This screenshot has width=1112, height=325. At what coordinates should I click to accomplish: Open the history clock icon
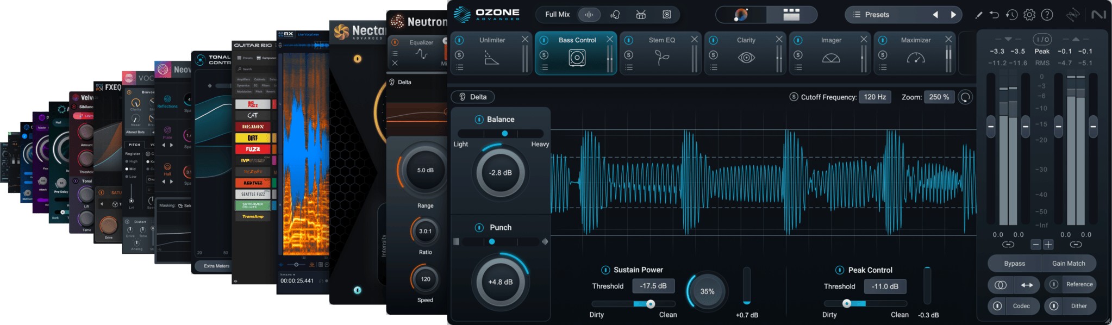1011,15
